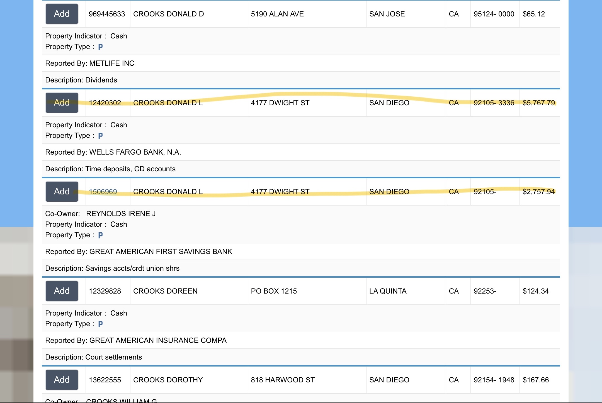602x403 pixels.
Task: Add the CROOKS DOROTHY property claim
Action: pyautogui.click(x=62, y=380)
